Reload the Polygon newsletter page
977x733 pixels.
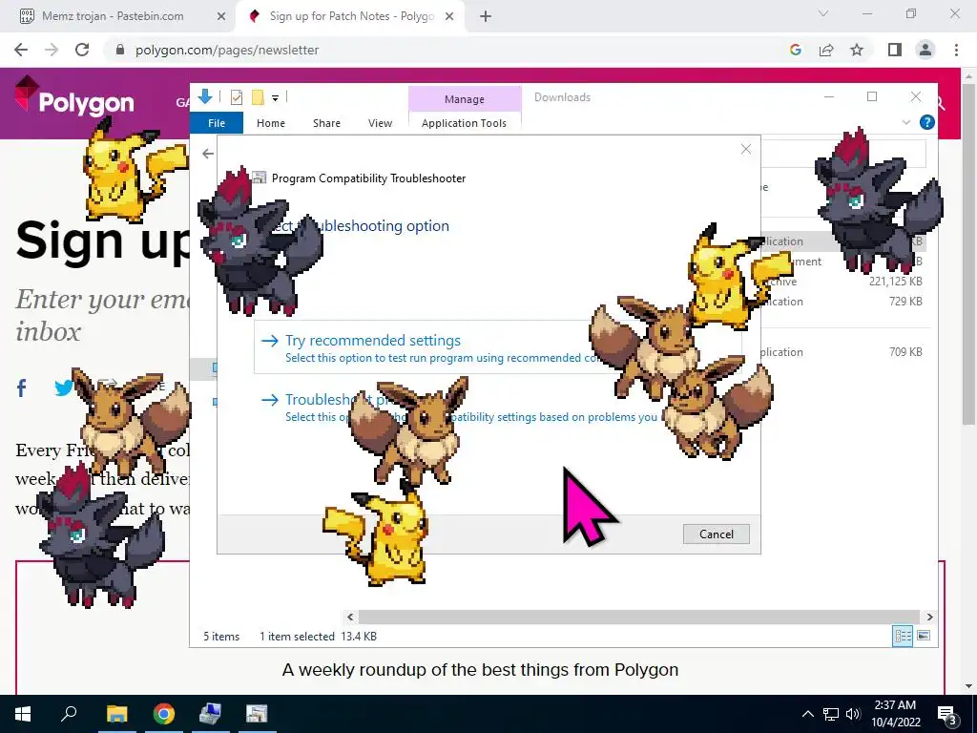click(82, 50)
